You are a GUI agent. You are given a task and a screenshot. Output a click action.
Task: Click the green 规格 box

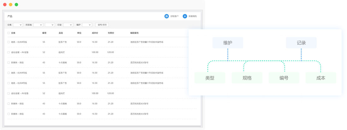(247, 78)
